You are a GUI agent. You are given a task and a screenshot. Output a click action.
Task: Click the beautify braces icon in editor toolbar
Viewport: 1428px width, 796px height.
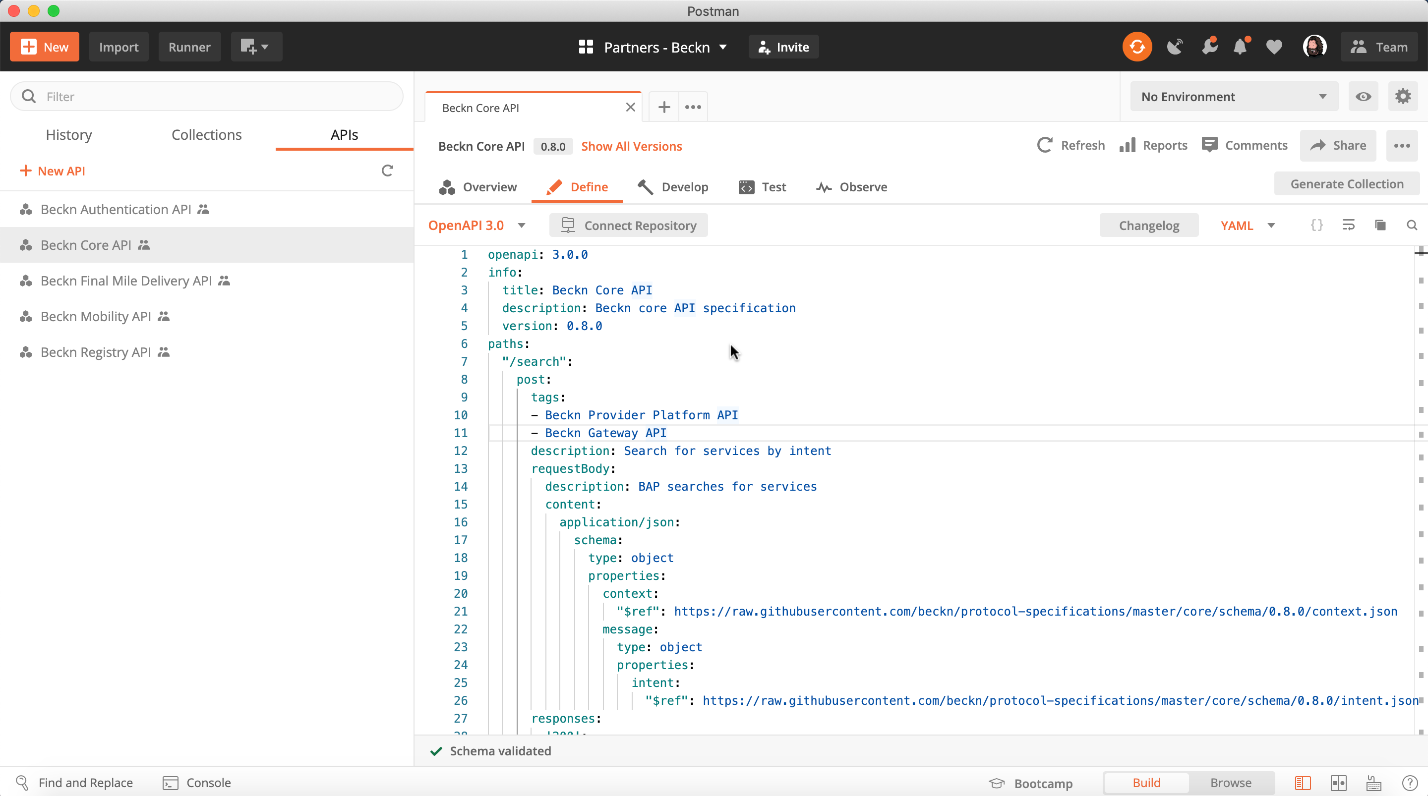1316,225
